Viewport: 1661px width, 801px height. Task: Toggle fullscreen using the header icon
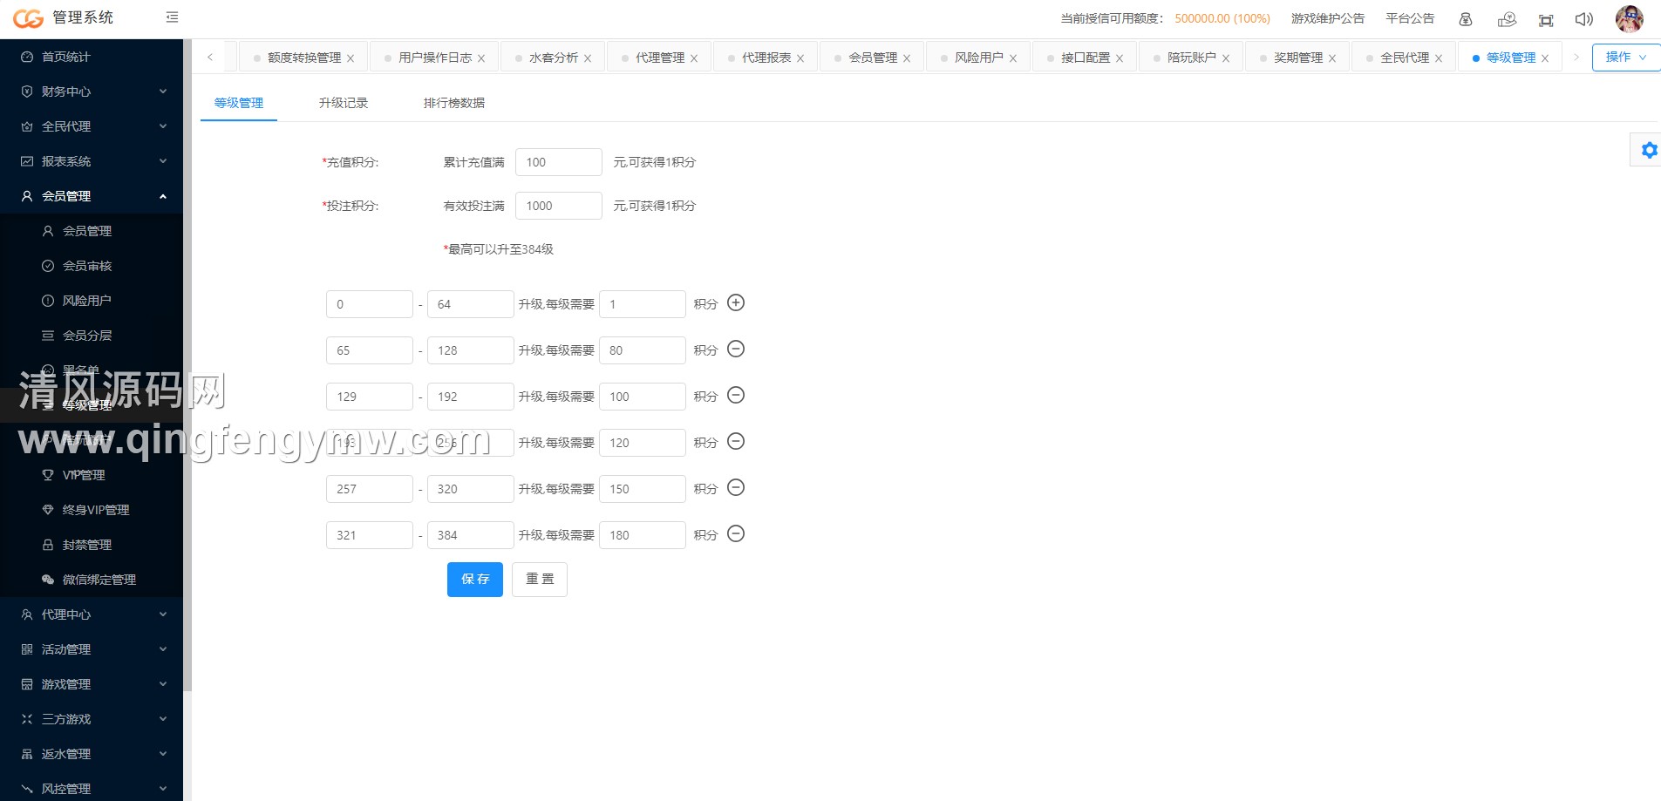1546,20
